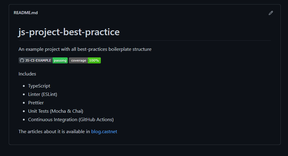This screenshot has width=288, height=156.
Task: Click the README.md file name header
Action: tap(26, 13)
